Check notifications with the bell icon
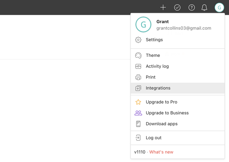Image resolution: width=229 pixels, height=162 pixels. point(204,7)
